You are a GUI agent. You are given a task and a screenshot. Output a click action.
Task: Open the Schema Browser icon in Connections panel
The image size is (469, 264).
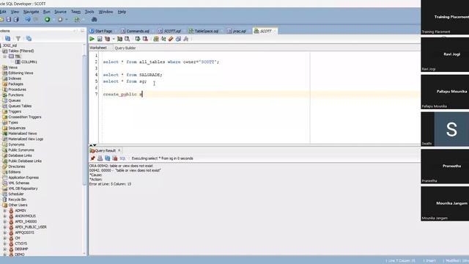pyautogui.click(x=29, y=38)
